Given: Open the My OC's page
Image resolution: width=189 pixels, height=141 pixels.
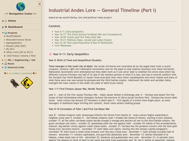Looking at the screenshot, I should [10, 49].
